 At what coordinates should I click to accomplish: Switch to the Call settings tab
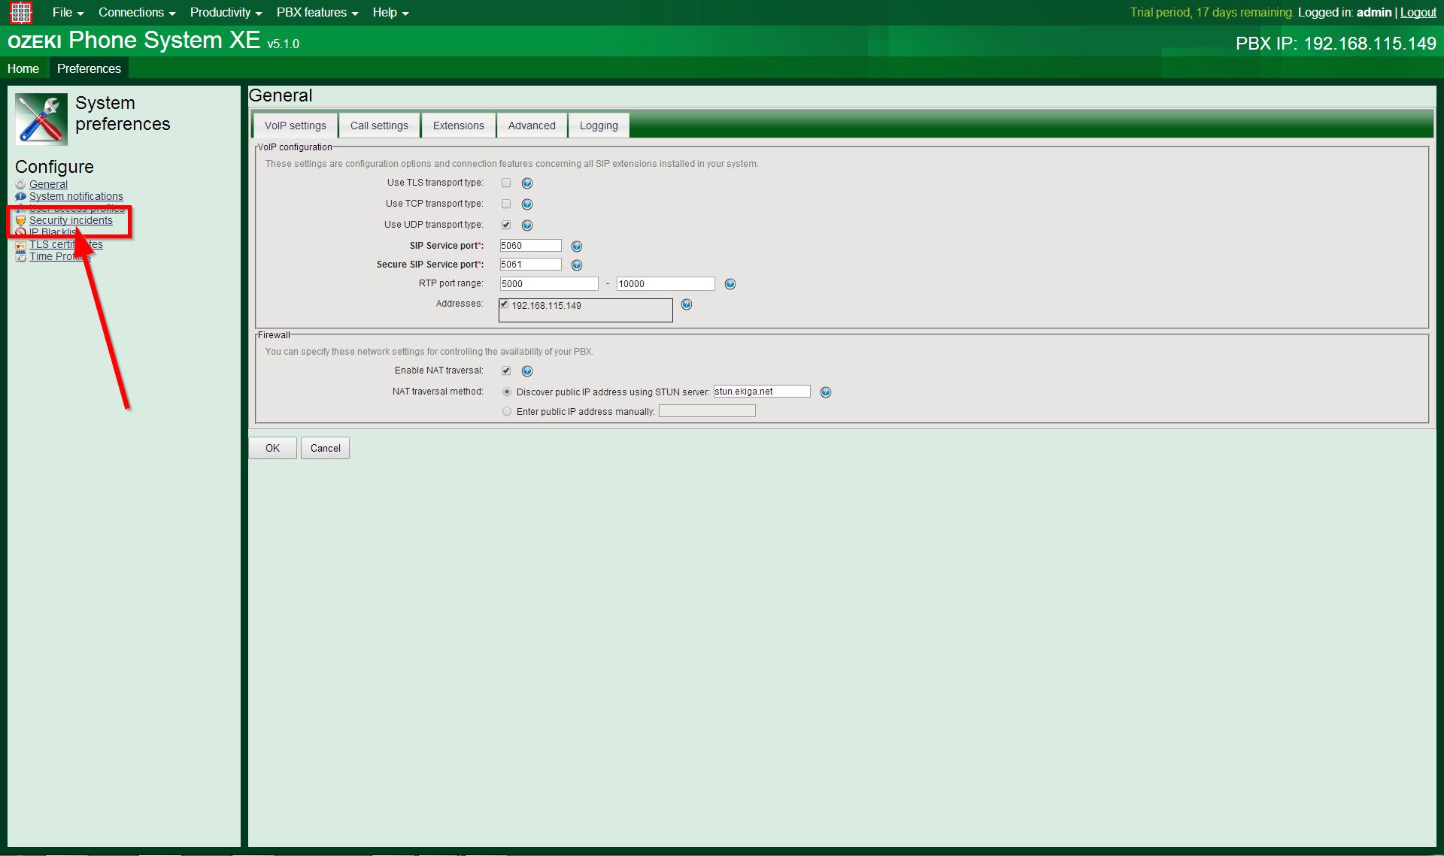(x=378, y=126)
